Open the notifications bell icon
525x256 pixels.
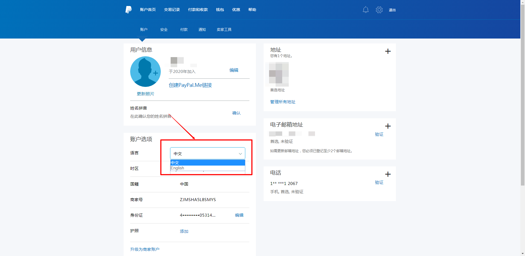click(366, 10)
